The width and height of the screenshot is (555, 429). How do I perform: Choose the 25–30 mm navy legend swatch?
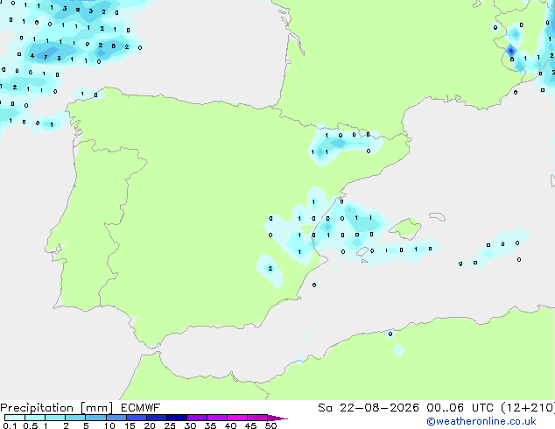coord(176,418)
